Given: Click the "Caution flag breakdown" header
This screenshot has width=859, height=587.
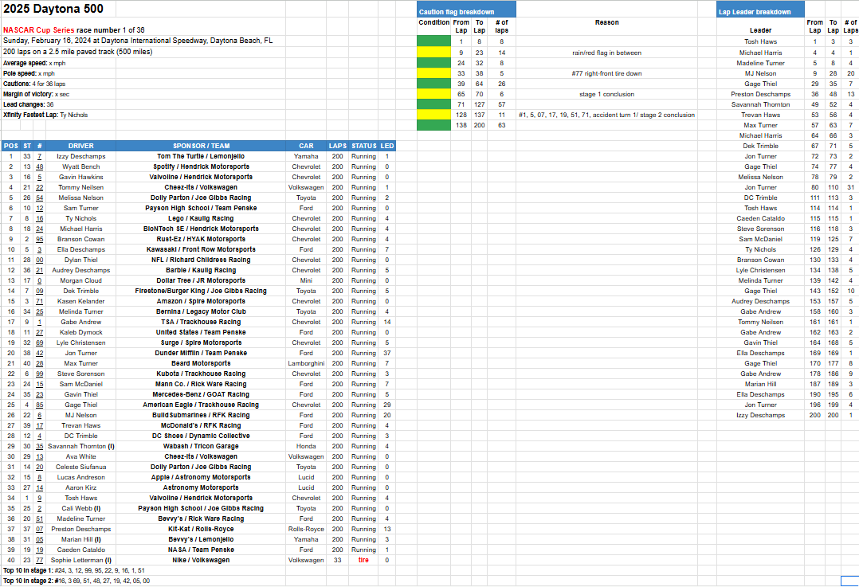Looking at the screenshot, I should (x=466, y=11).
